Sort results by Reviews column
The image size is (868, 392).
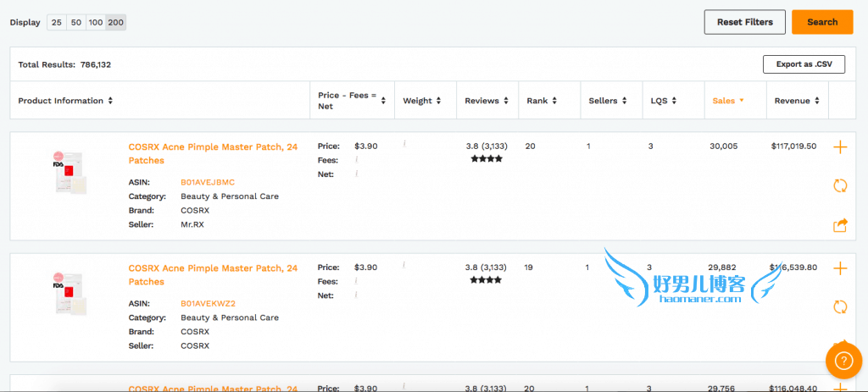click(x=486, y=101)
